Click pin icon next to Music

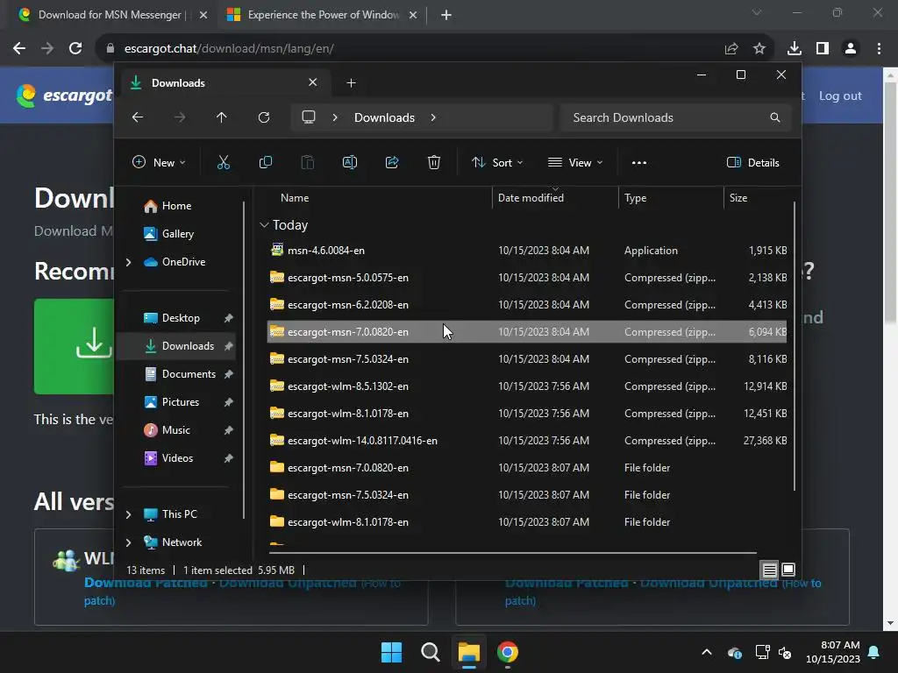point(229,430)
